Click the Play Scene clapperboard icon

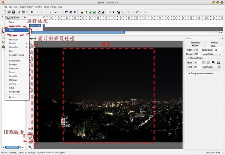118,12
